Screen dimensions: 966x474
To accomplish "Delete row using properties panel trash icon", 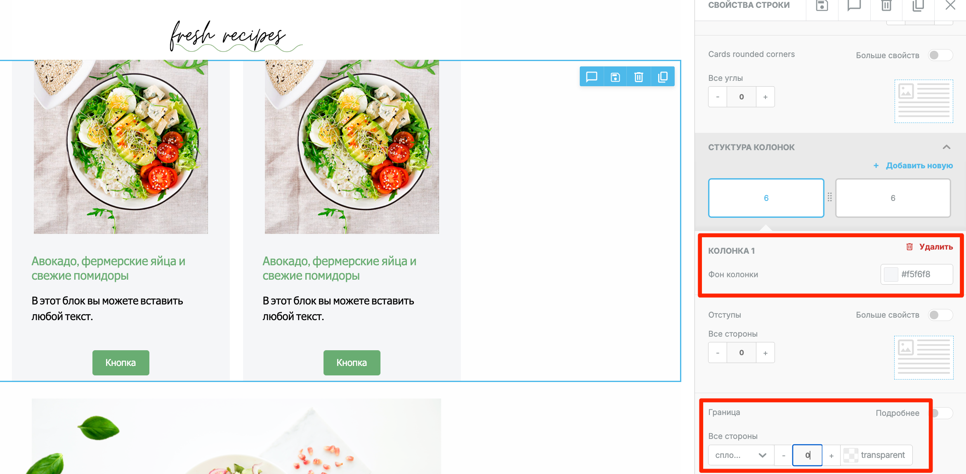I will click(886, 6).
